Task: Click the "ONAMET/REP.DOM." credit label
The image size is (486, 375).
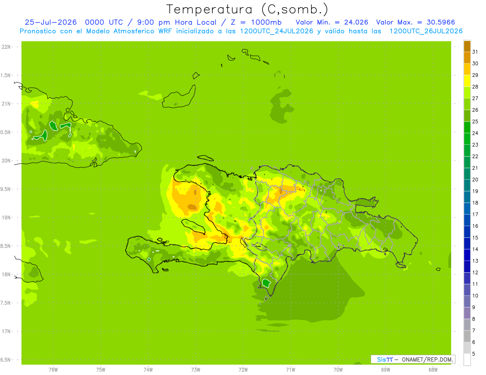Action: [x=427, y=359]
